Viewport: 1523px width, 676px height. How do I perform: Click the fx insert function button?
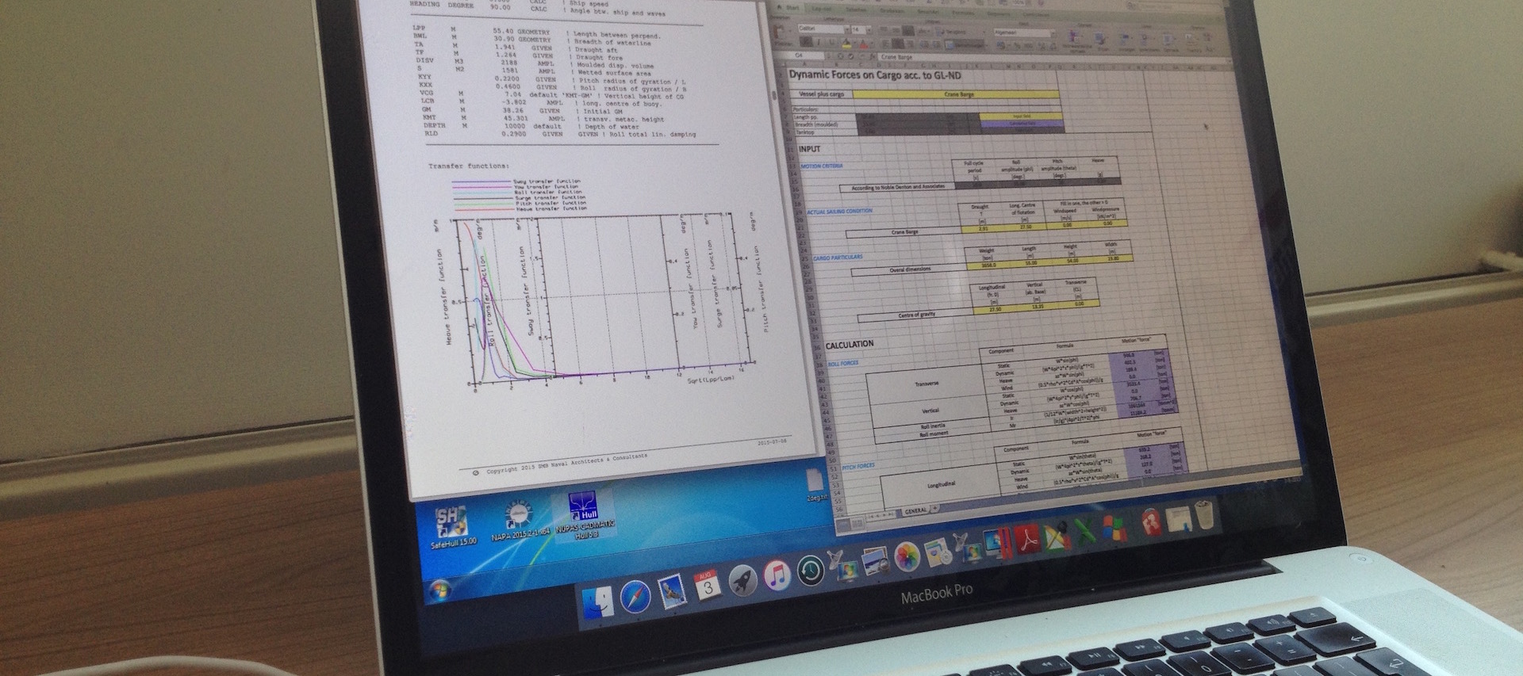(873, 56)
